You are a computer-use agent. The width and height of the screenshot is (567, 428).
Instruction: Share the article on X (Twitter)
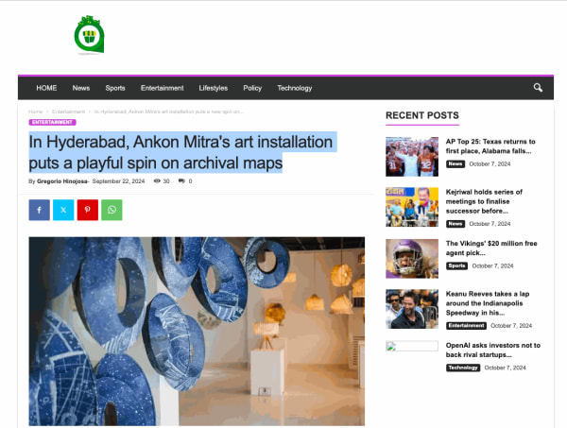pyautogui.click(x=63, y=210)
